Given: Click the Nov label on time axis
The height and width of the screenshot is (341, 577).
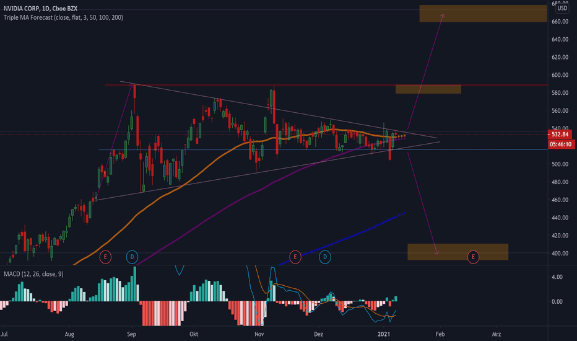Looking at the screenshot, I should coord(259,334).
